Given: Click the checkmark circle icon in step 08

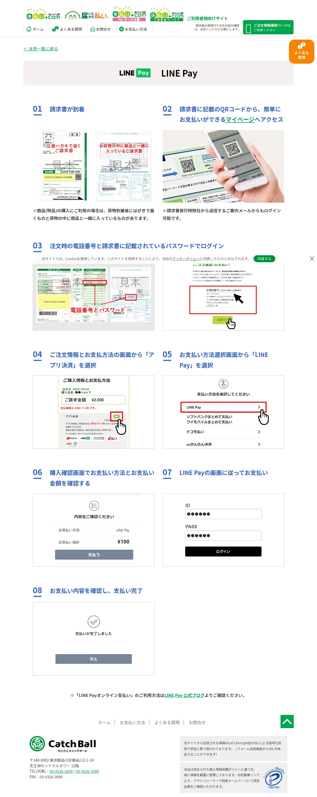Looking at the screenshot, I should [x=94, y=621].
